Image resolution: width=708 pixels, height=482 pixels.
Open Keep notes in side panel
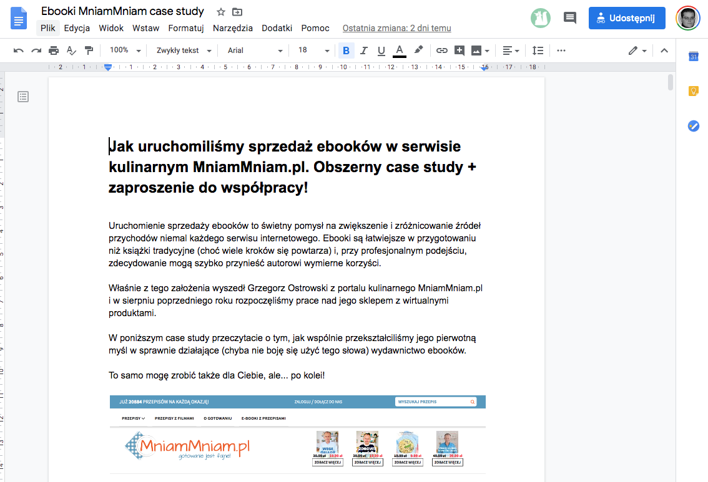pos(694,91)
